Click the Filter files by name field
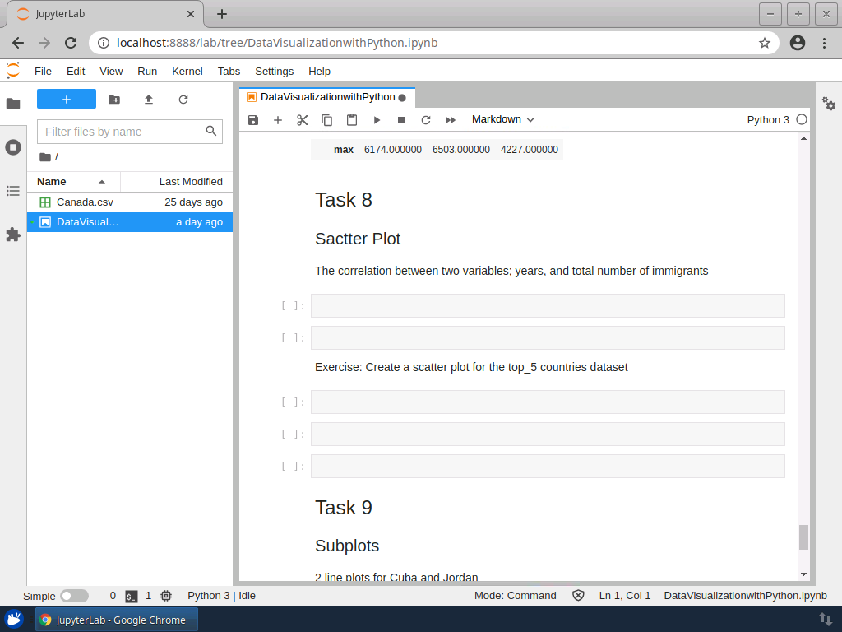The image size is (842, 632). point(130,132)
